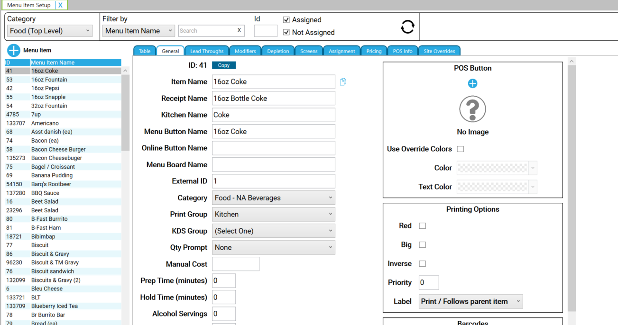This screenshot has width=618, height=325.
Task: Expand the KDS Group dropdown
Action: point(273,231)
